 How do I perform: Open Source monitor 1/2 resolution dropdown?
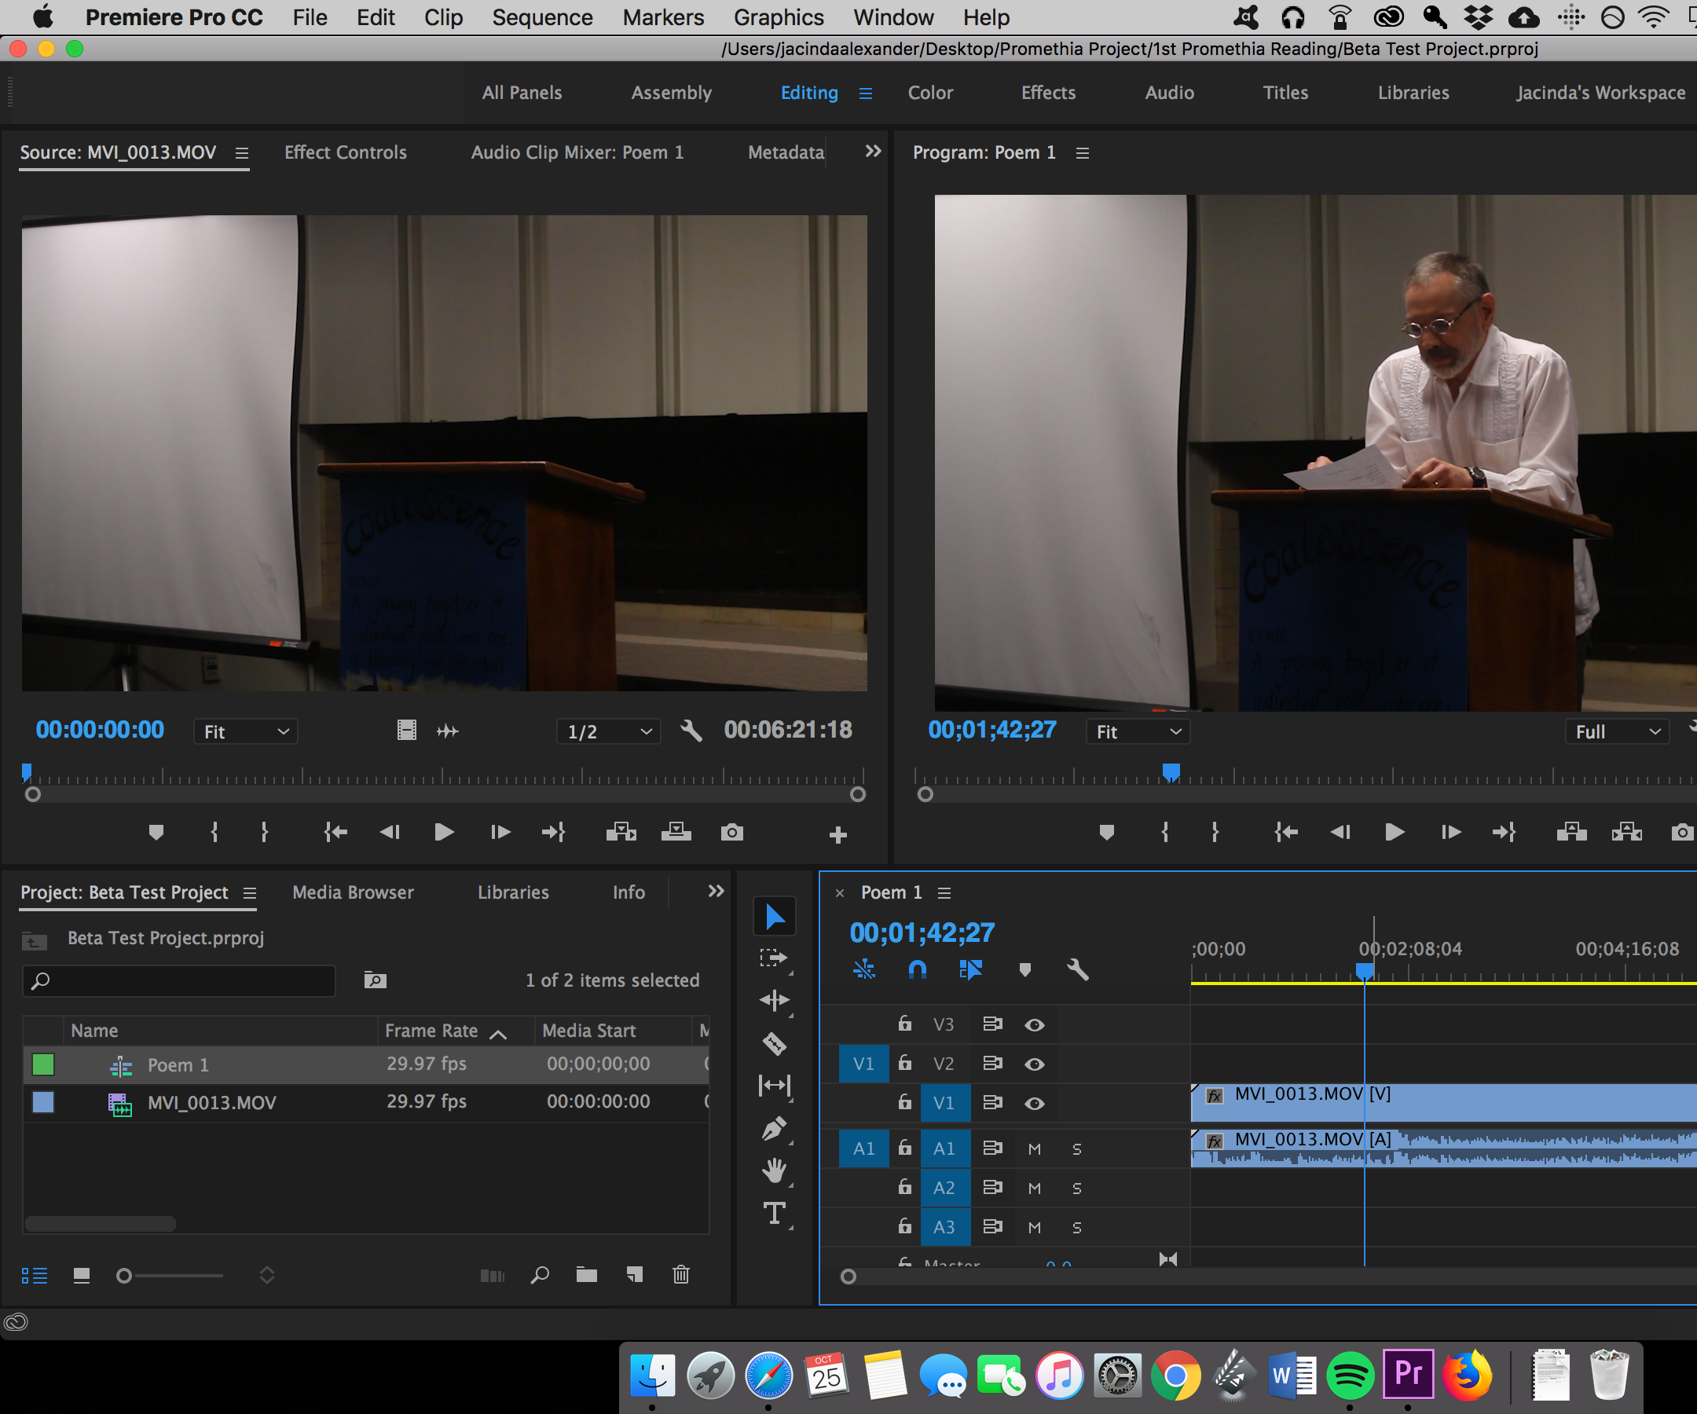point(610,732)
